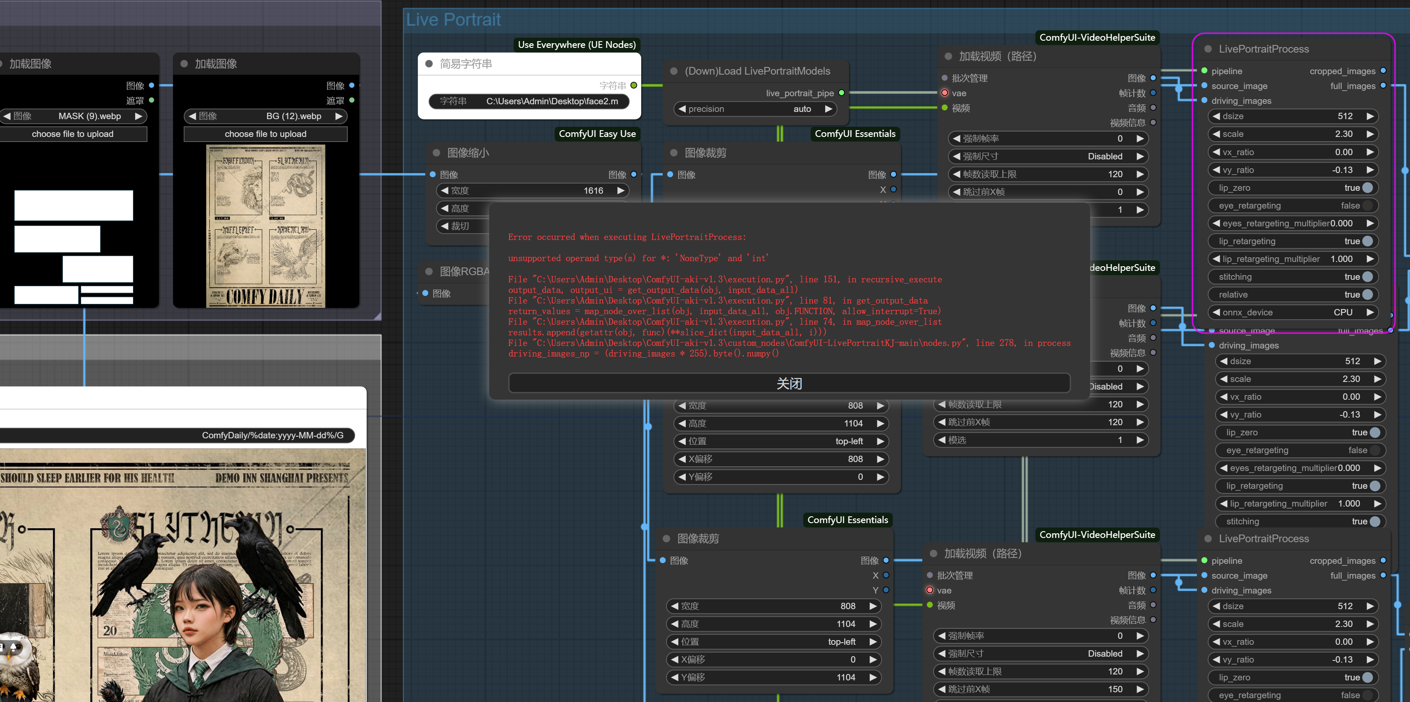Screen dimensions: 1410x702
Task: Click the MASK white rectangles preview thumbnail
Action: click(74, 247)
